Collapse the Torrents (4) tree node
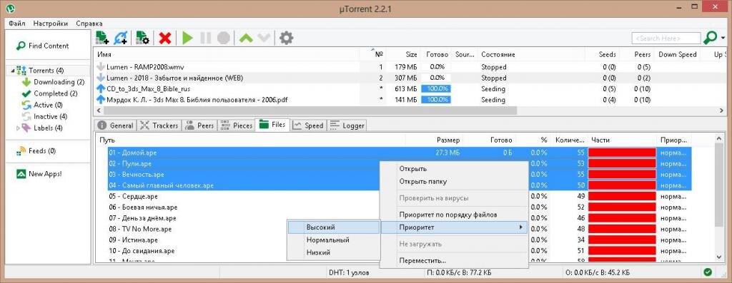This screenshot has height=283, width=732. (x=12, y=71)
